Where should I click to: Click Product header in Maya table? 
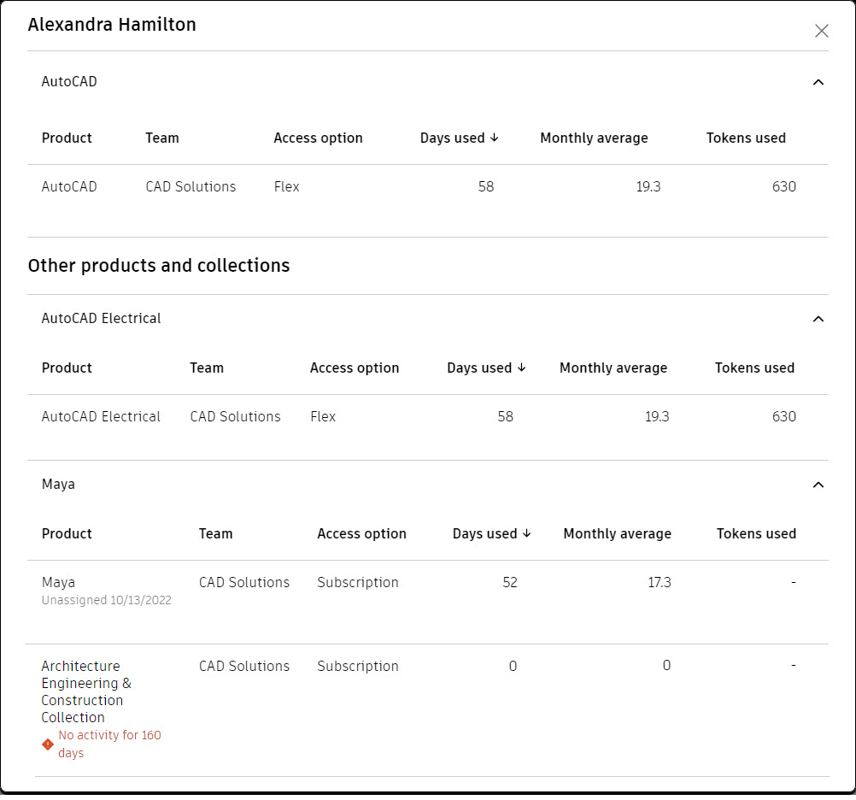click(67, 533)
